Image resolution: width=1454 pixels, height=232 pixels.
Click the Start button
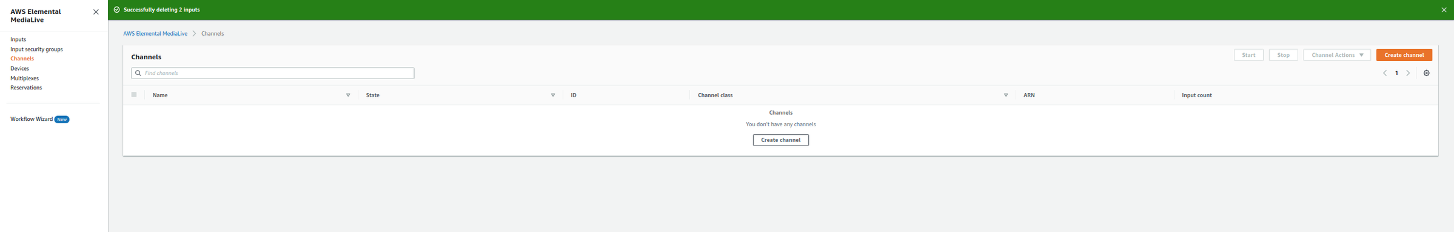(1248, 55)
